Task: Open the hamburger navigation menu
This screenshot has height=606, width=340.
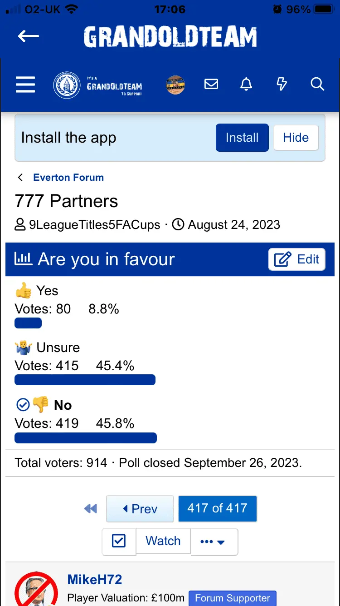Action: pos(25,84)
